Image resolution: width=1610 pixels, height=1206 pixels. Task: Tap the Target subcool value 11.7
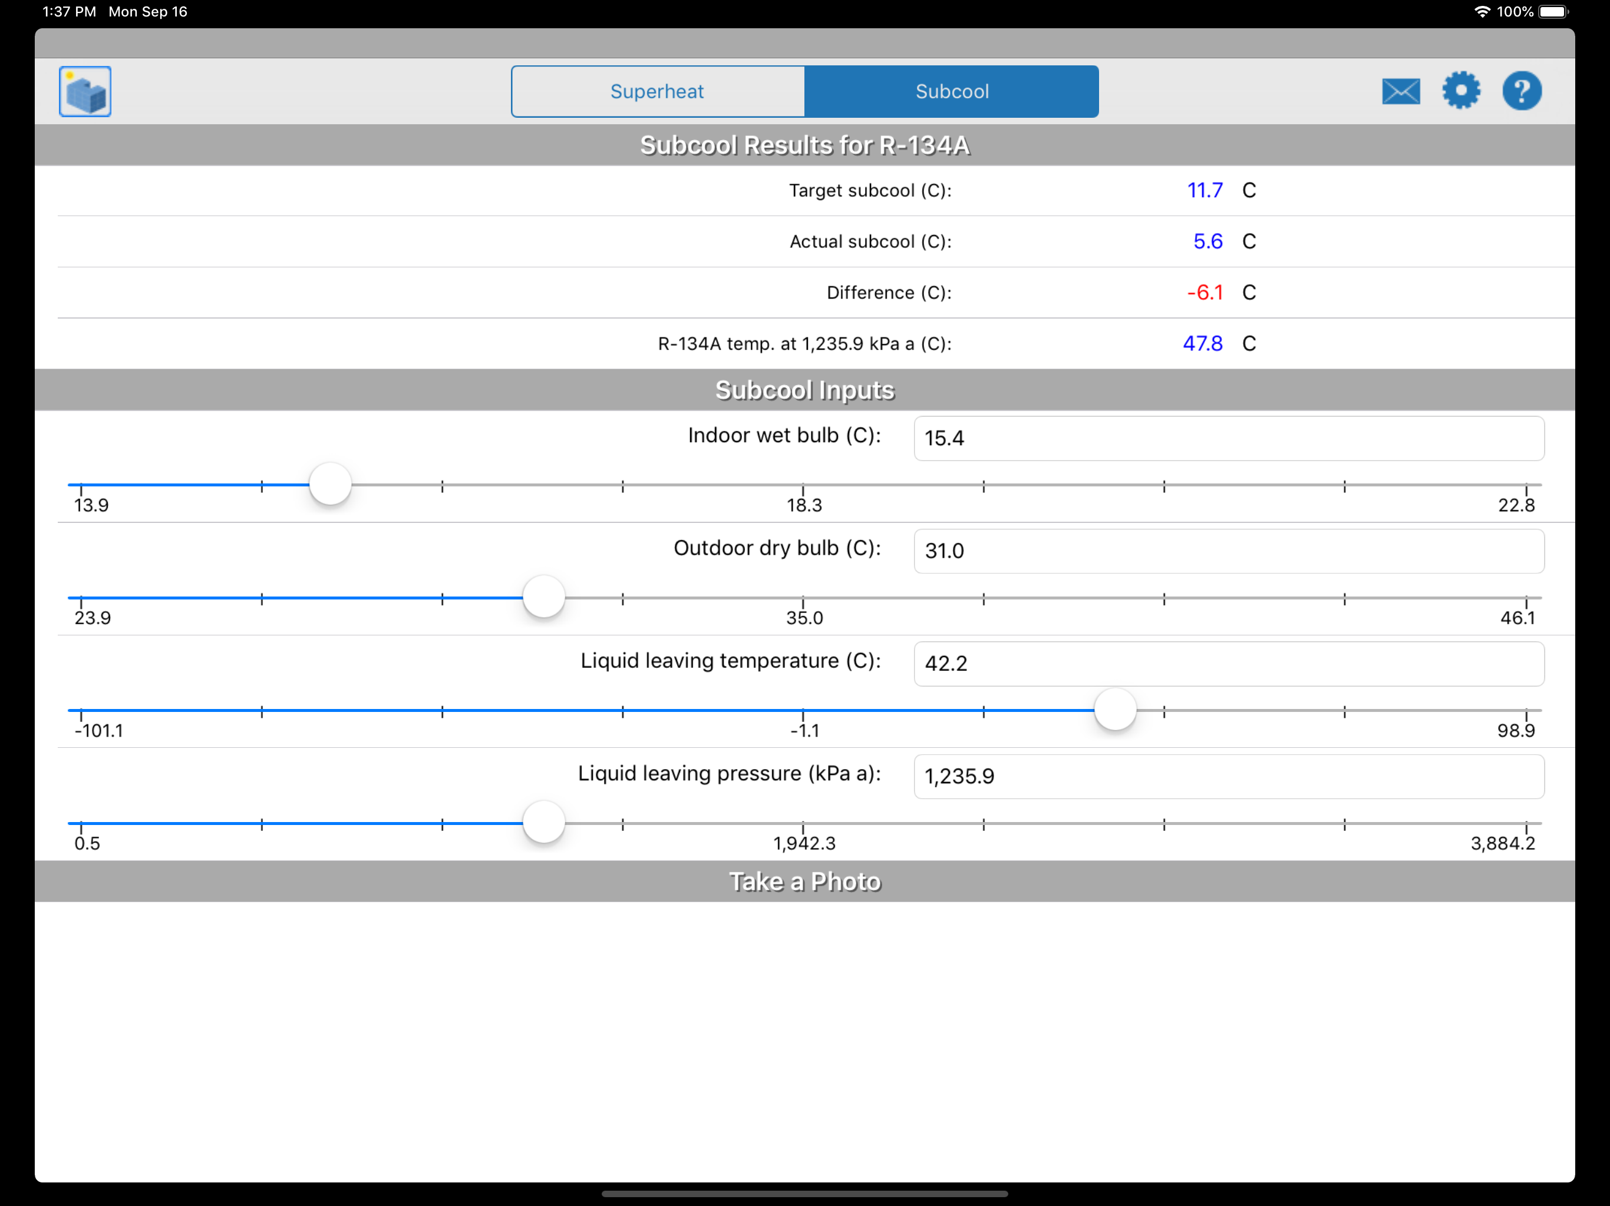[x=1205, y=191]
